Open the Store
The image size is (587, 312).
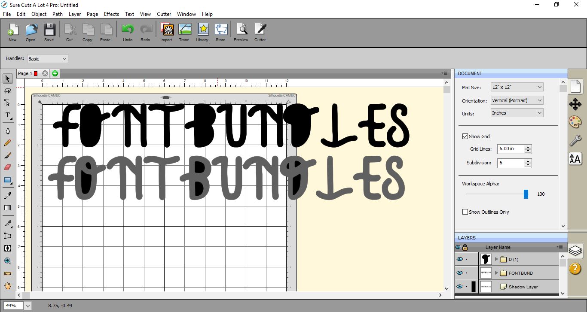pyautogui.click(x=220, y=32)
